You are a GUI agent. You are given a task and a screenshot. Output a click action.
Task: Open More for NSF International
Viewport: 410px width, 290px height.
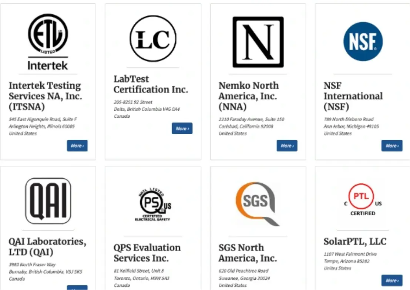click(391, 146)
